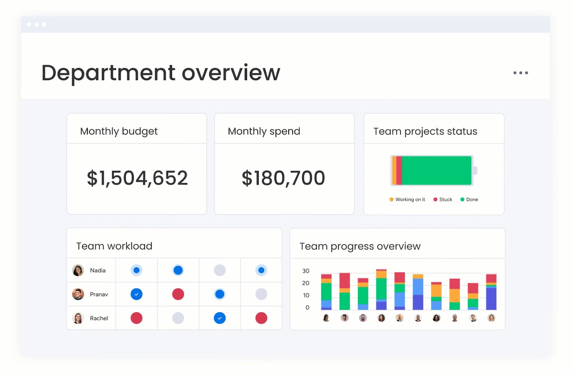Screen dimensions: 571x373
Task: Toggle Pranav's blue checkmark circle
Action: tap(136, 294)
